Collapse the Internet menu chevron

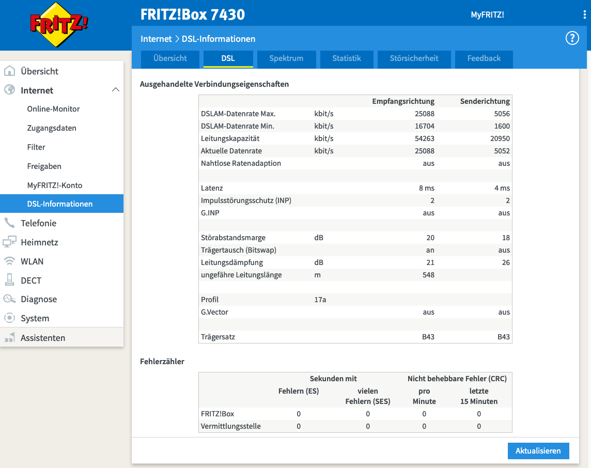click(116, 90)
